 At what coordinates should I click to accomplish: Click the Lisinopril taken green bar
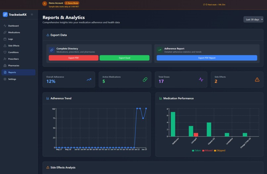pyautogui.click(x=191, y=131)
